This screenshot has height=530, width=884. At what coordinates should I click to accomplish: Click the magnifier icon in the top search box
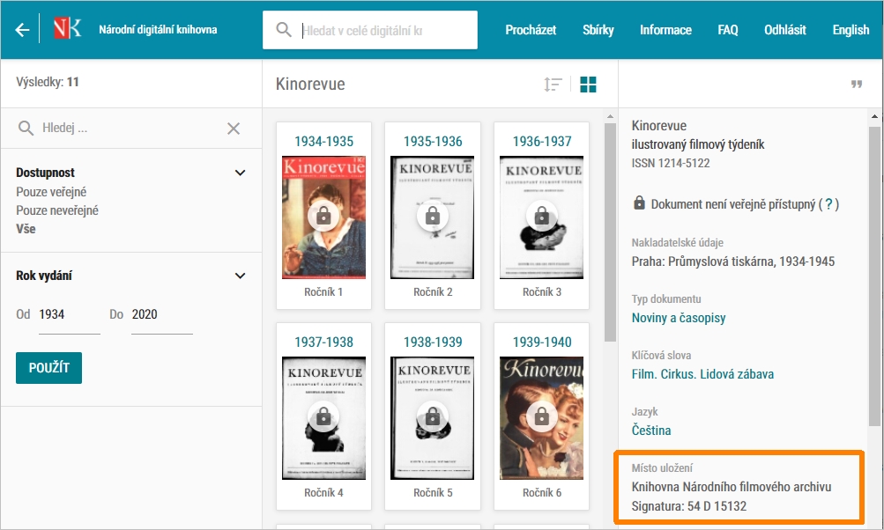tap(284, 30)
